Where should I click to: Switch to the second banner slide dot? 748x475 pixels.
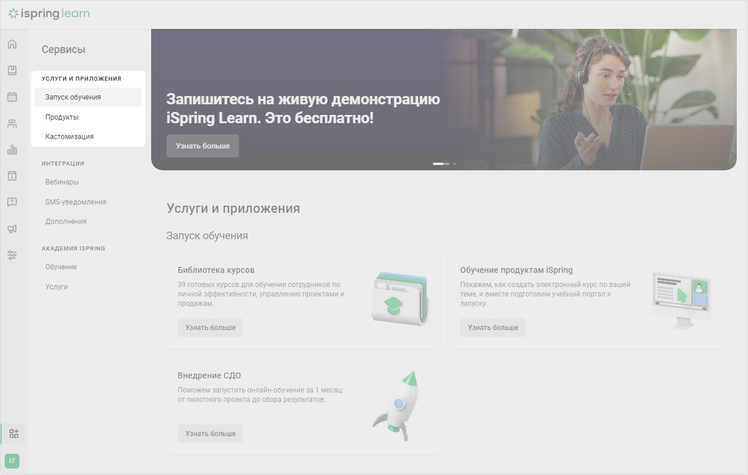click(455, 164)
